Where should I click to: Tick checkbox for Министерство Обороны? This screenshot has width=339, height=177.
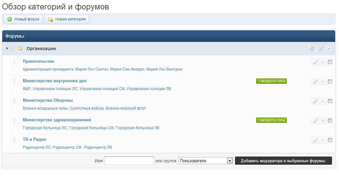[x=330, y=101]
